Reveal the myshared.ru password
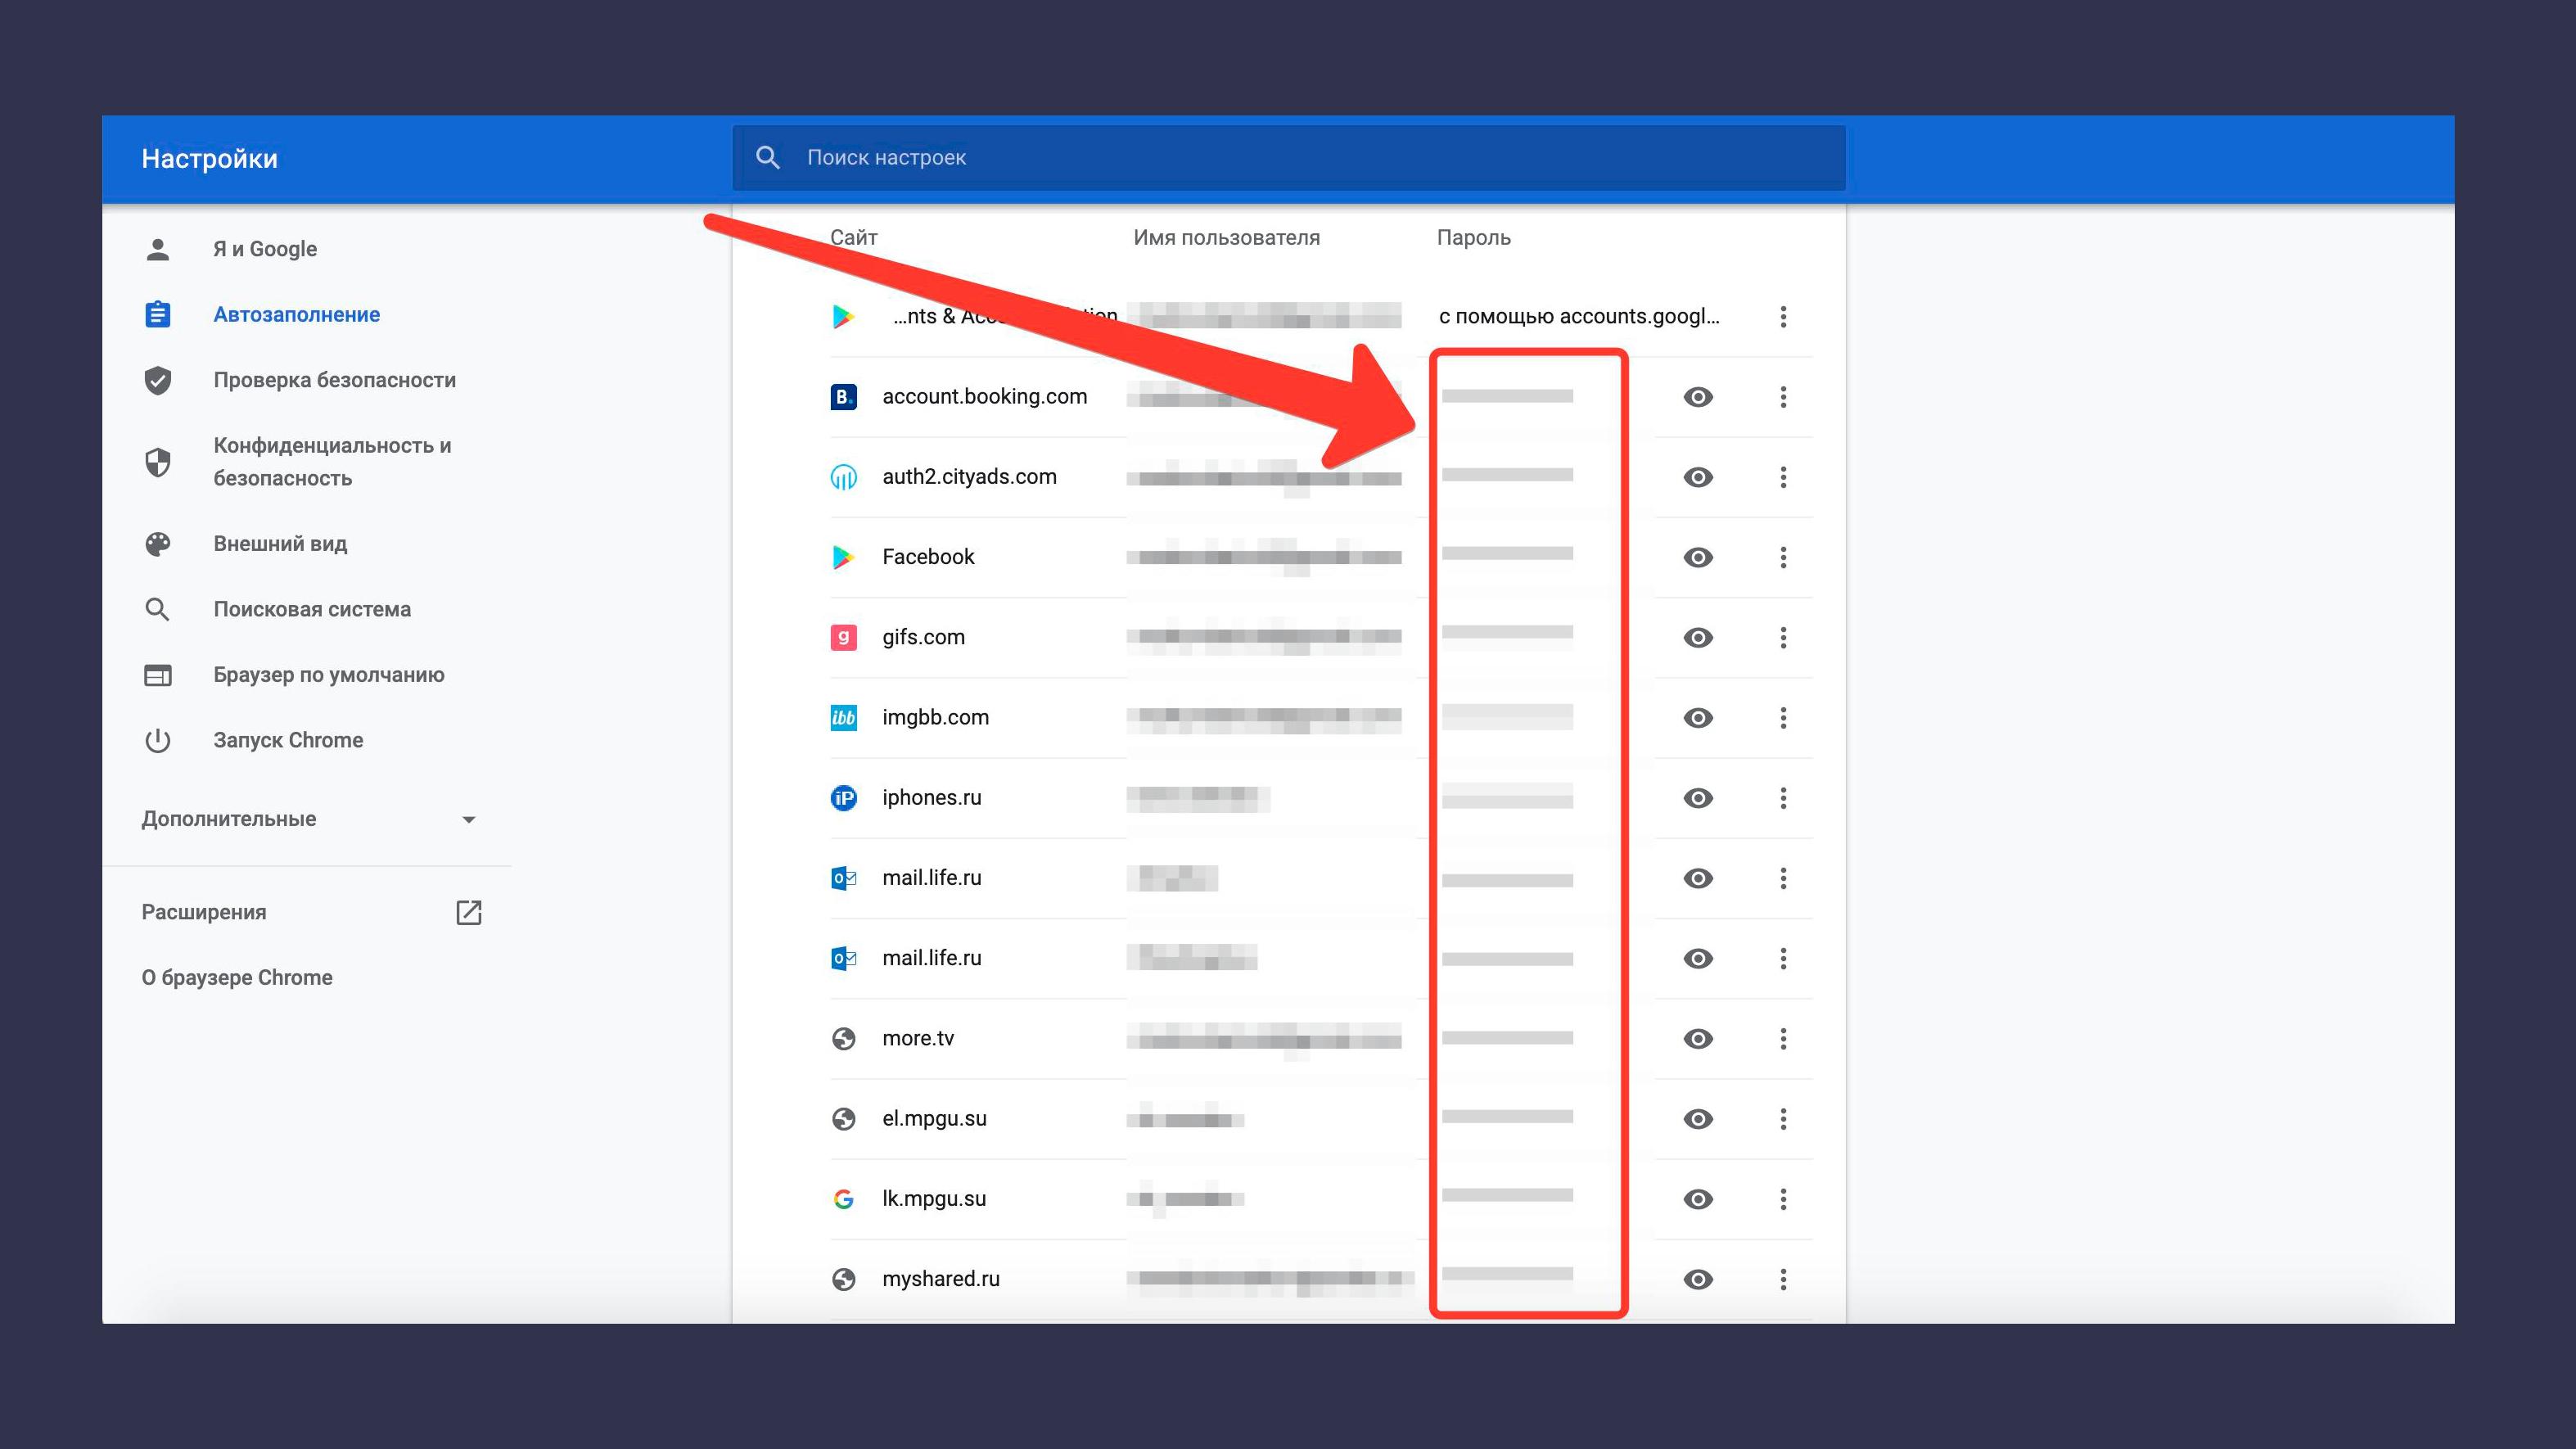This screenshot has width=2576, height=1449. click(1697, 1279)
